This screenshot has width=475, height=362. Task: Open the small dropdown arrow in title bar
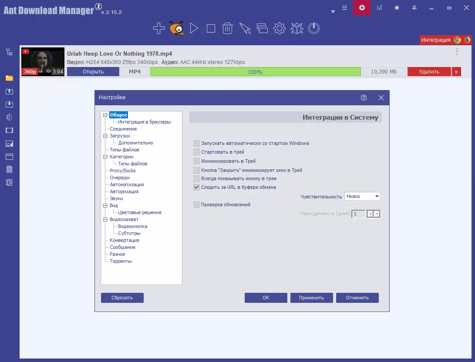(x=333, y=12)
